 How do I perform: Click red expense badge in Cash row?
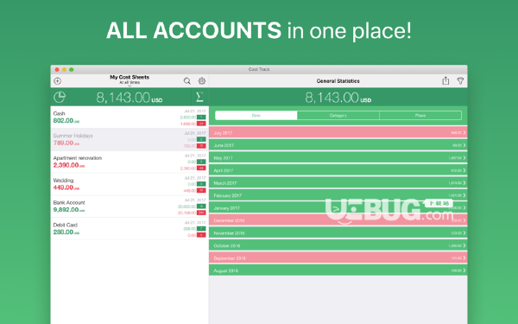pos(201,124)
